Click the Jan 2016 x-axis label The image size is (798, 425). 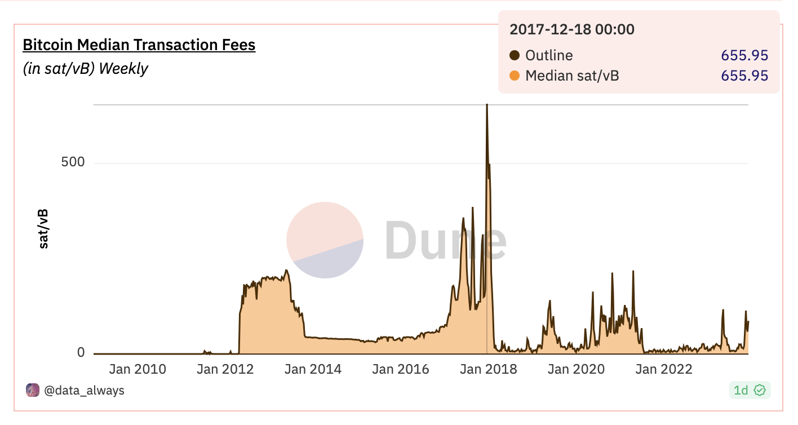(x=401, y=370)
